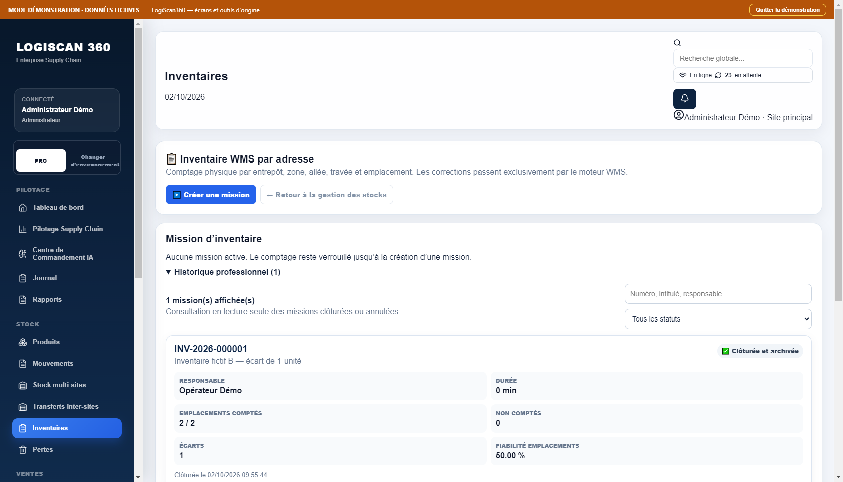Navigate to Rapports page
This screenshot has width=843, height=482.
(x=67, y=300)
